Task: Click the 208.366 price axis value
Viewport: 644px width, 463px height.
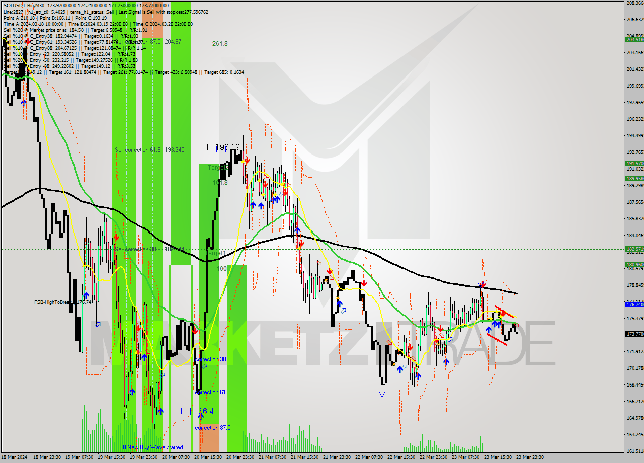Action: pyautogui.click(x=634, y=3)
